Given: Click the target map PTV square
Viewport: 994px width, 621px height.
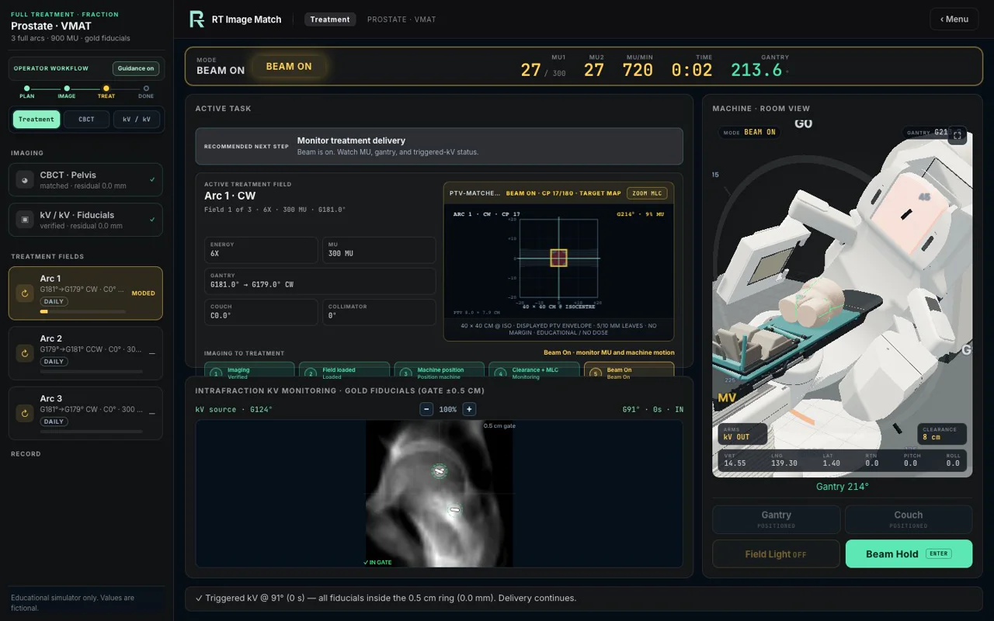Looking at the screenshot, I should [x=559, y=258].
